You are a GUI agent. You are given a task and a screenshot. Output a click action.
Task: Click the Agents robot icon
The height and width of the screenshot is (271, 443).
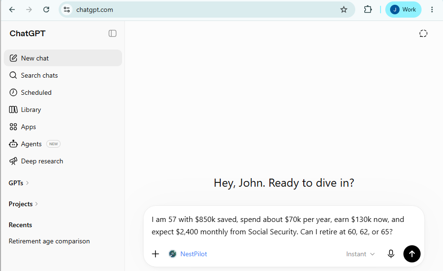13,144
